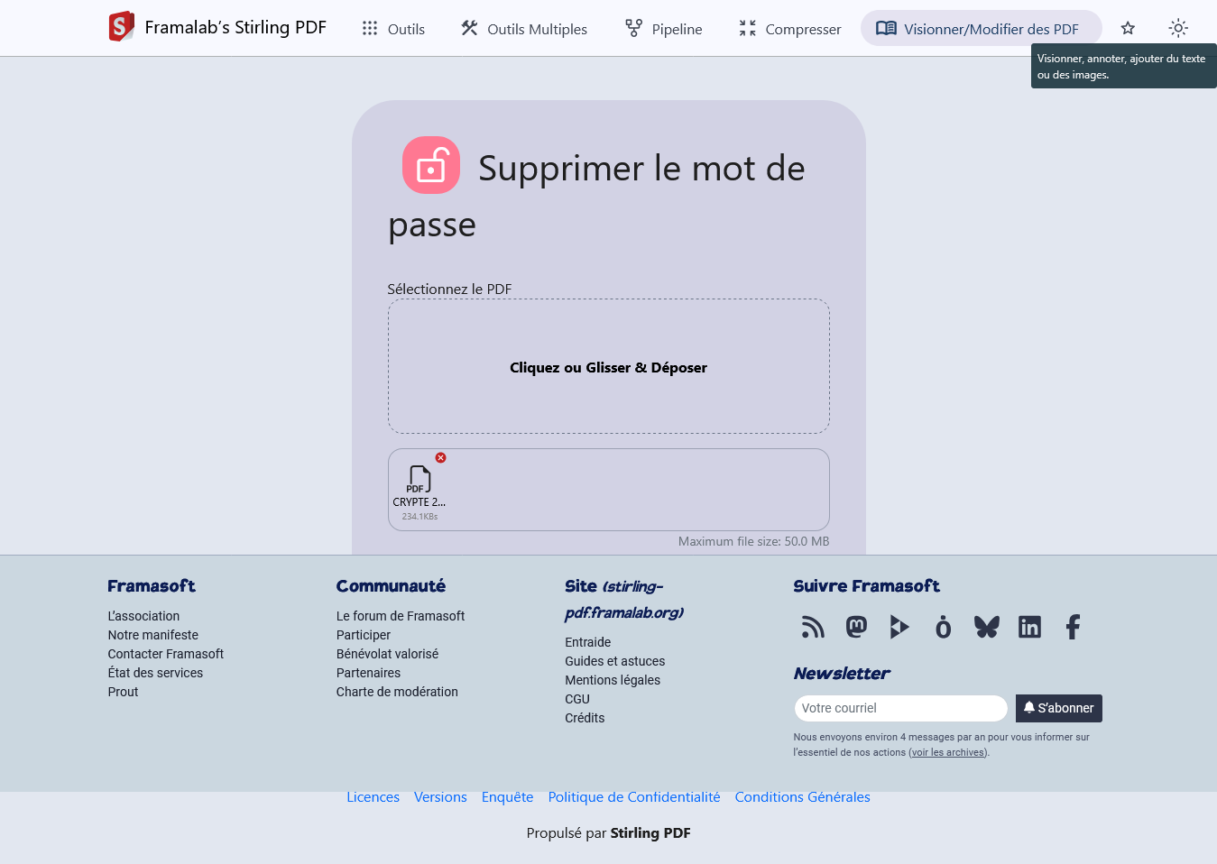Click the favorites star icon
1217x864 pixels.
[1128, 28]
